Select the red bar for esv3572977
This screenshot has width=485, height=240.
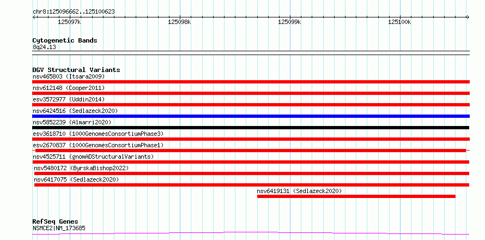251,105
